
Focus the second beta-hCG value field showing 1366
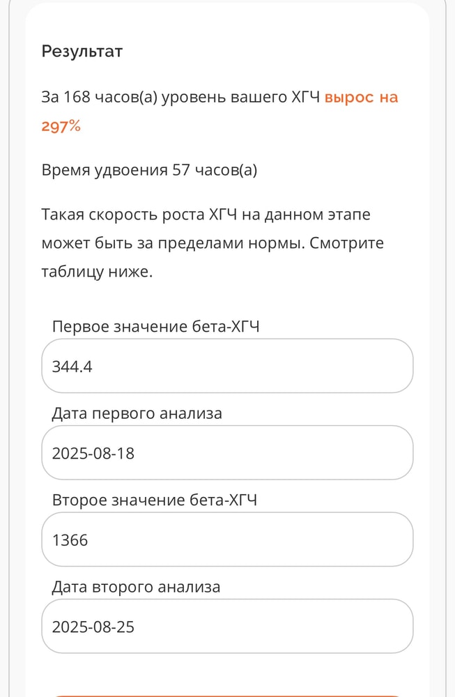click(227, 539)
